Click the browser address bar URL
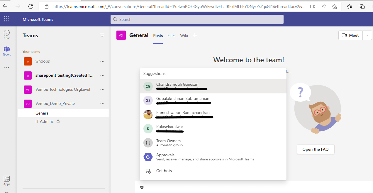This screenshot has height=193, width=373. [179, 6]
